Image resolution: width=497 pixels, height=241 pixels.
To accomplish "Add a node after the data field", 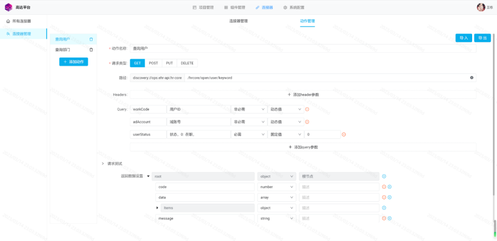I will pyautogui.click(x=390, y=197).
